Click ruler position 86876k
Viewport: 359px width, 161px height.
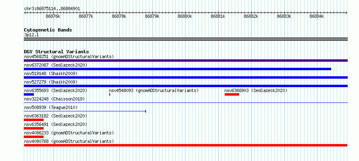pos(53,16)
